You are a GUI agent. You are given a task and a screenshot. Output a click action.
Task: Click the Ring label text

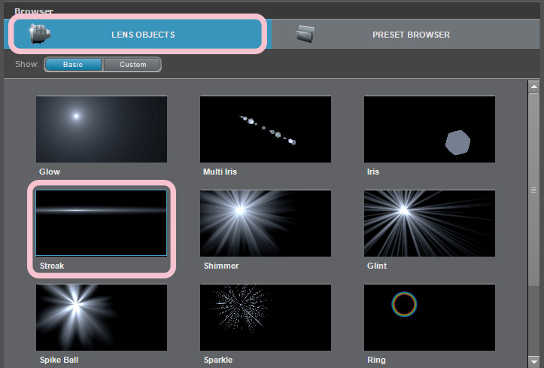pos(376,360)
